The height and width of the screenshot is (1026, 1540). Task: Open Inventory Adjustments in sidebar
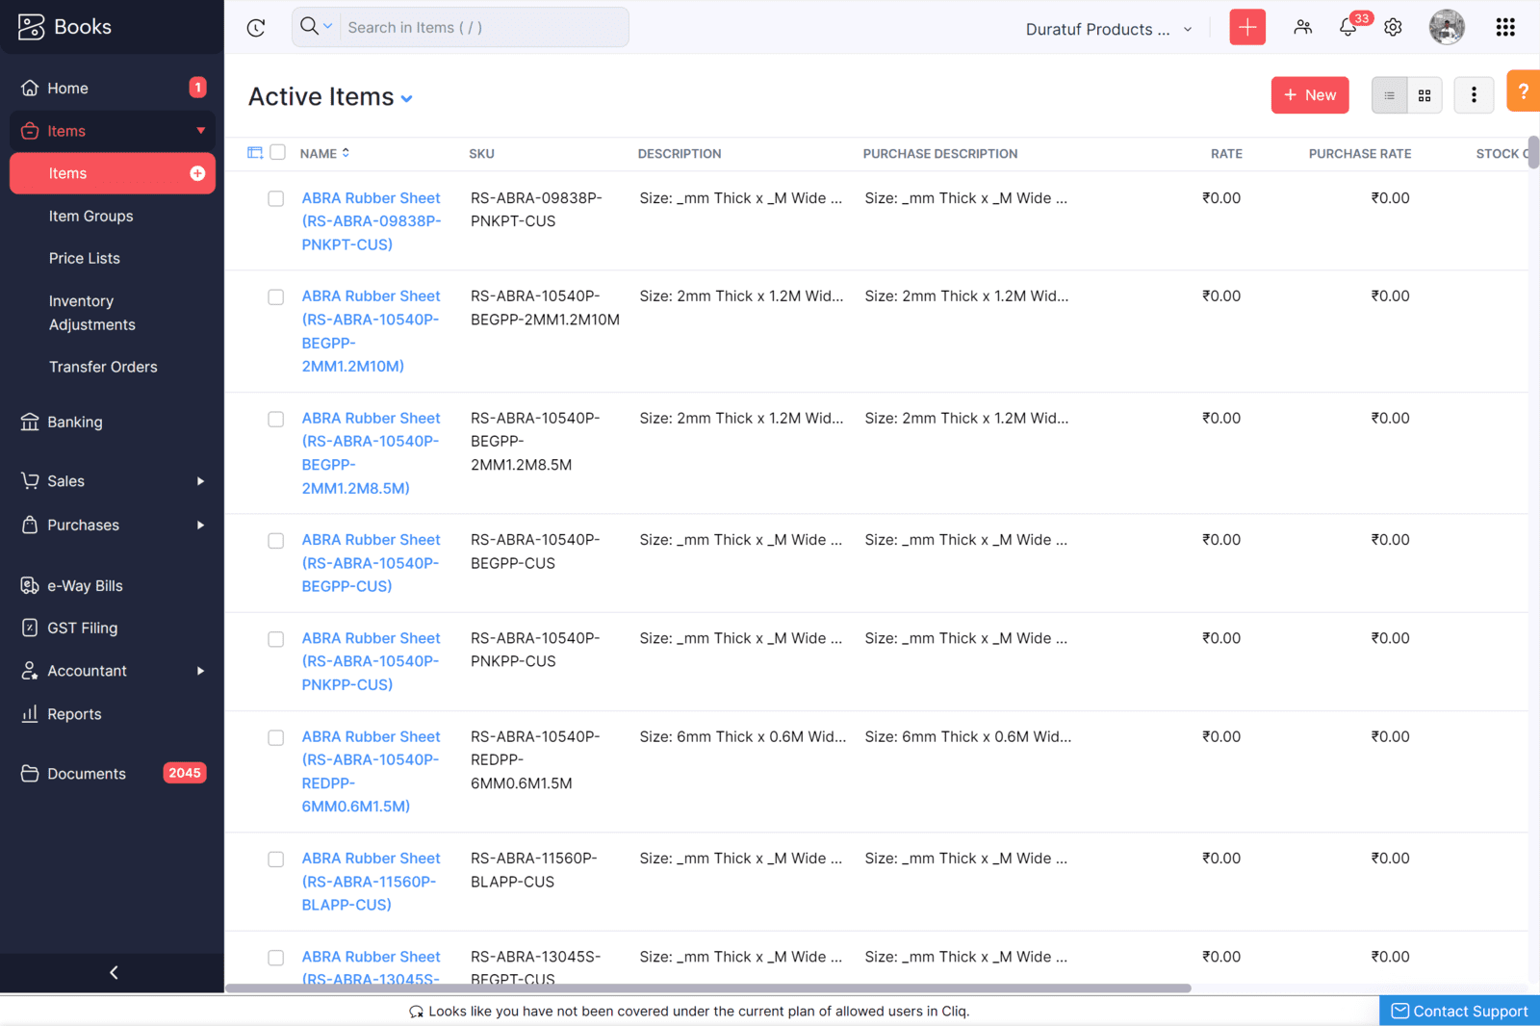[92, 313]
